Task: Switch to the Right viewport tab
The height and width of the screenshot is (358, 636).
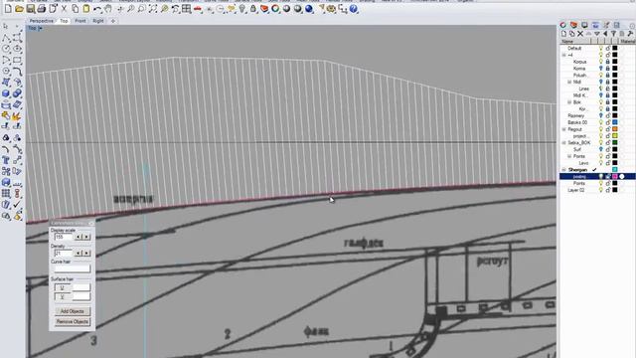Action: tap(98, 21)
